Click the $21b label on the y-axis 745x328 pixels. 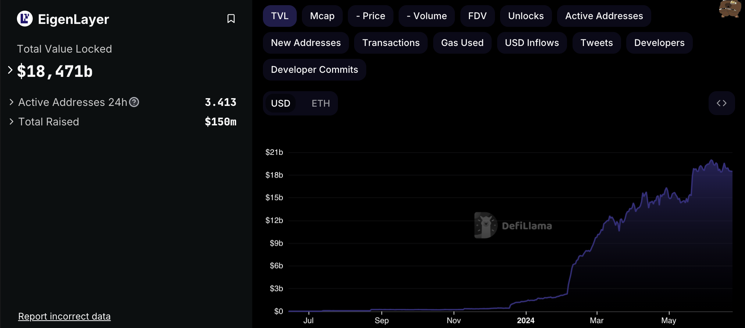tap(274, 152)
